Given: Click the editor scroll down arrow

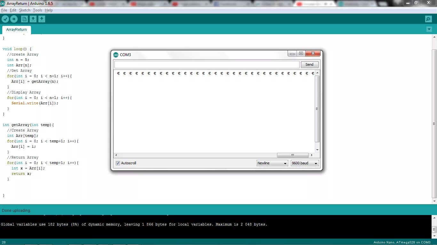Looking at the screenshot, I should pyautogui.click(x=434, y=201).
